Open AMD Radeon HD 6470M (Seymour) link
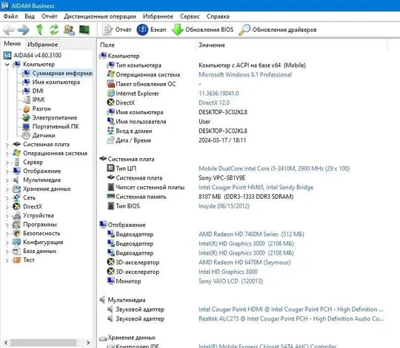The width and height of the screenshot is (400, 348). click(x=244, y=263)
